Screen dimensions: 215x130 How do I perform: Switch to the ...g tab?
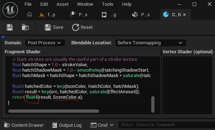[x=109, y=14]
